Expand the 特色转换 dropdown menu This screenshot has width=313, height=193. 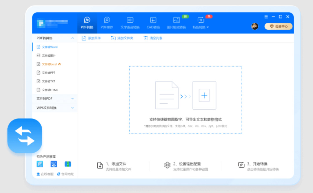[x=201, y=23]
